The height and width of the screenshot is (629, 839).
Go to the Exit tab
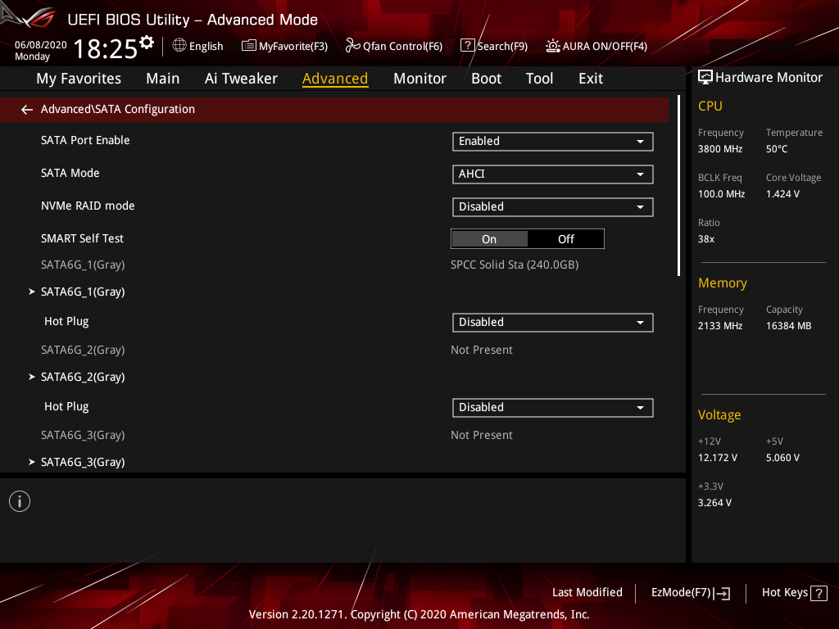591,79
